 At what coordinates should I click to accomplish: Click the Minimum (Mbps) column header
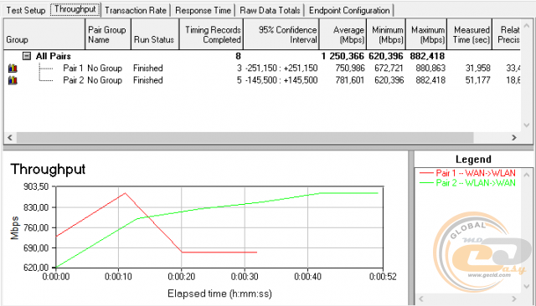coord(386,34)
